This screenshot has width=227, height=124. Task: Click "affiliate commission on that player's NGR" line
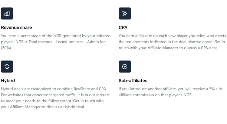tap(156, 95)
